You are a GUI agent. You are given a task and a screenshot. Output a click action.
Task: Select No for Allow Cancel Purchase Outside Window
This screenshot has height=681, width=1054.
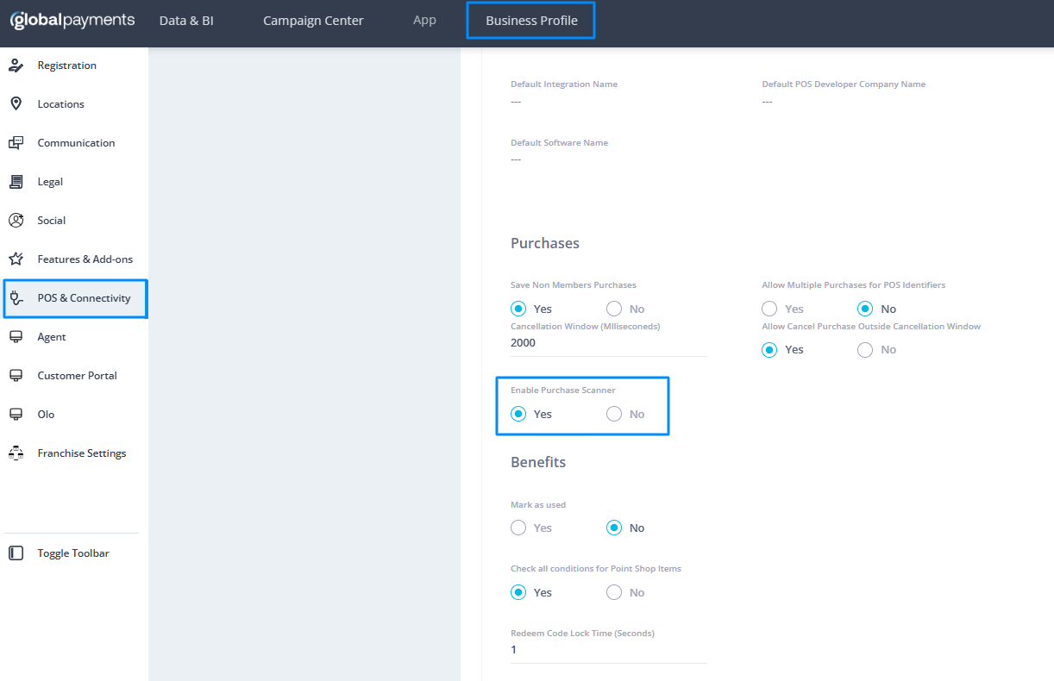pyautogui.click(x=865, y=350)
